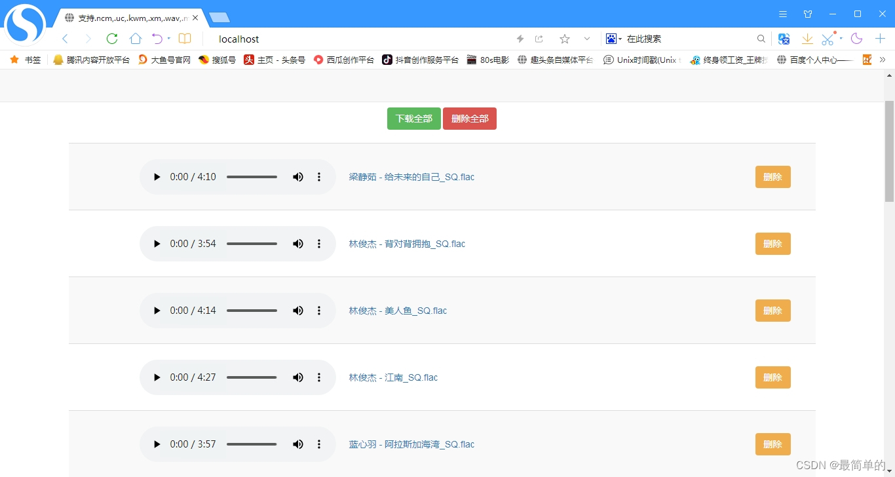895x477 pixels.
Task: Select the 支持.ncm browser tab
Action: click(x=128, y=18)
